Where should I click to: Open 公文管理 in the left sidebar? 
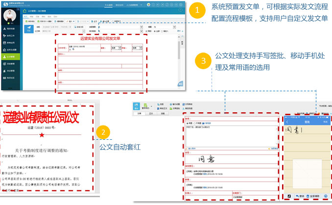(x=10, y=56)
